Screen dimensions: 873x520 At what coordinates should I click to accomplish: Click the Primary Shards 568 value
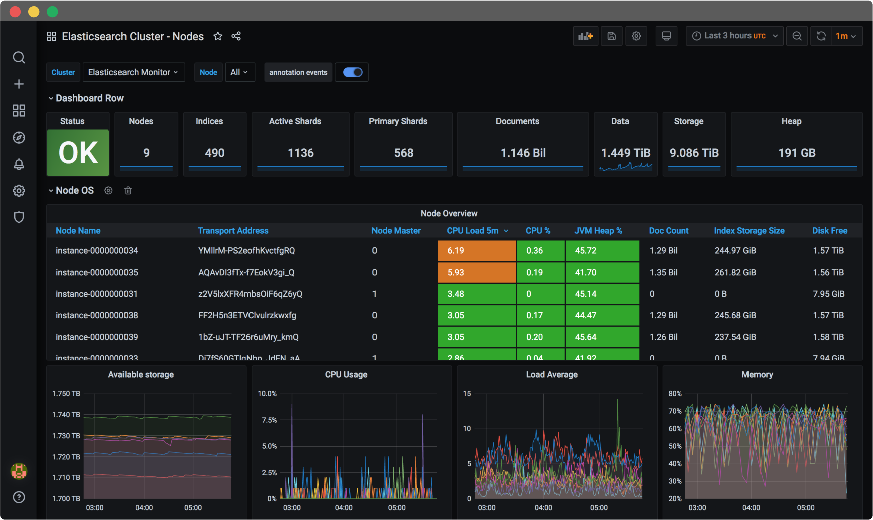[404, 153]
